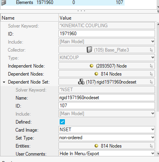Click the set icon beside rigid1971960nodeset

pyautogui.click(x=81, y=82)
